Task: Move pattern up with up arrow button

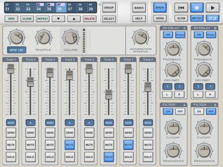Action: point(74,19)
